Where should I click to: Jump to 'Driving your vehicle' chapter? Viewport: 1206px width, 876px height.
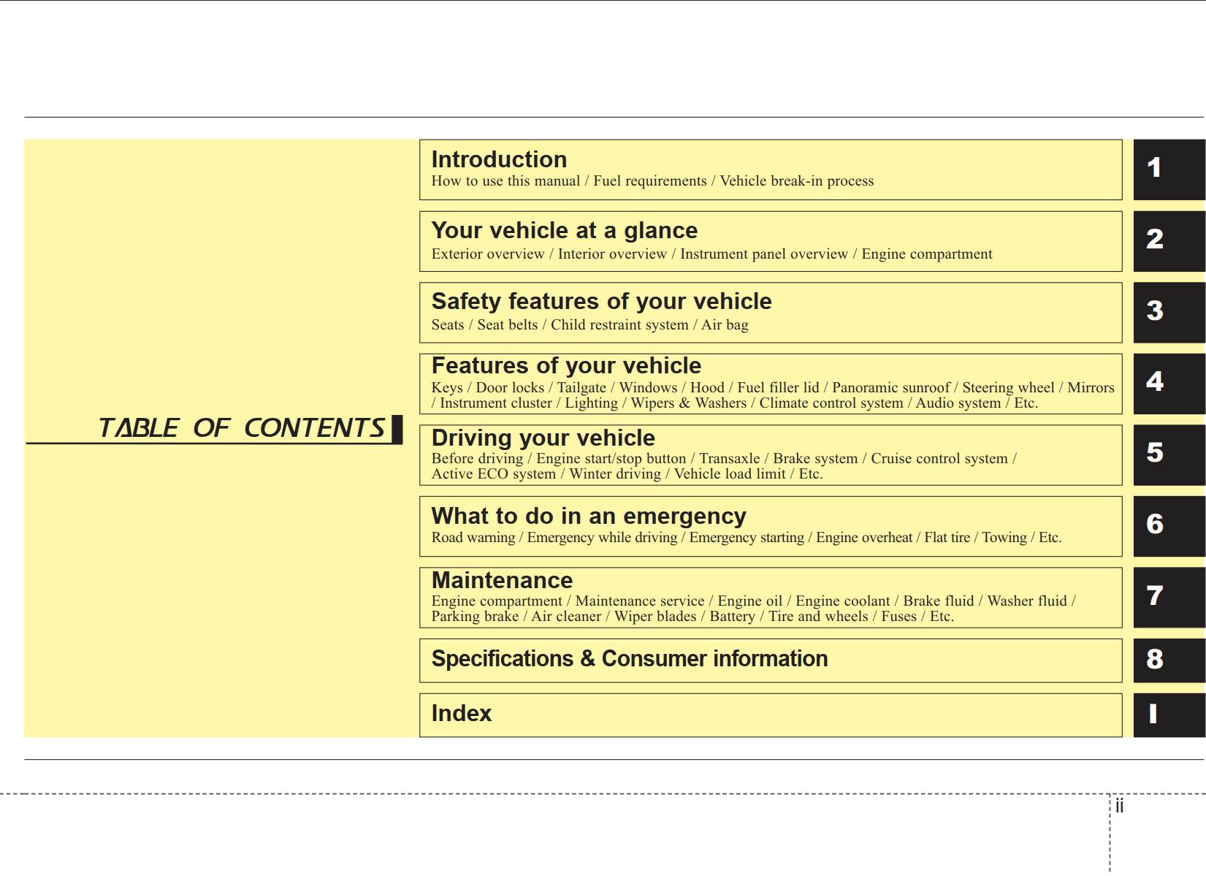click(x=543, y=438)
